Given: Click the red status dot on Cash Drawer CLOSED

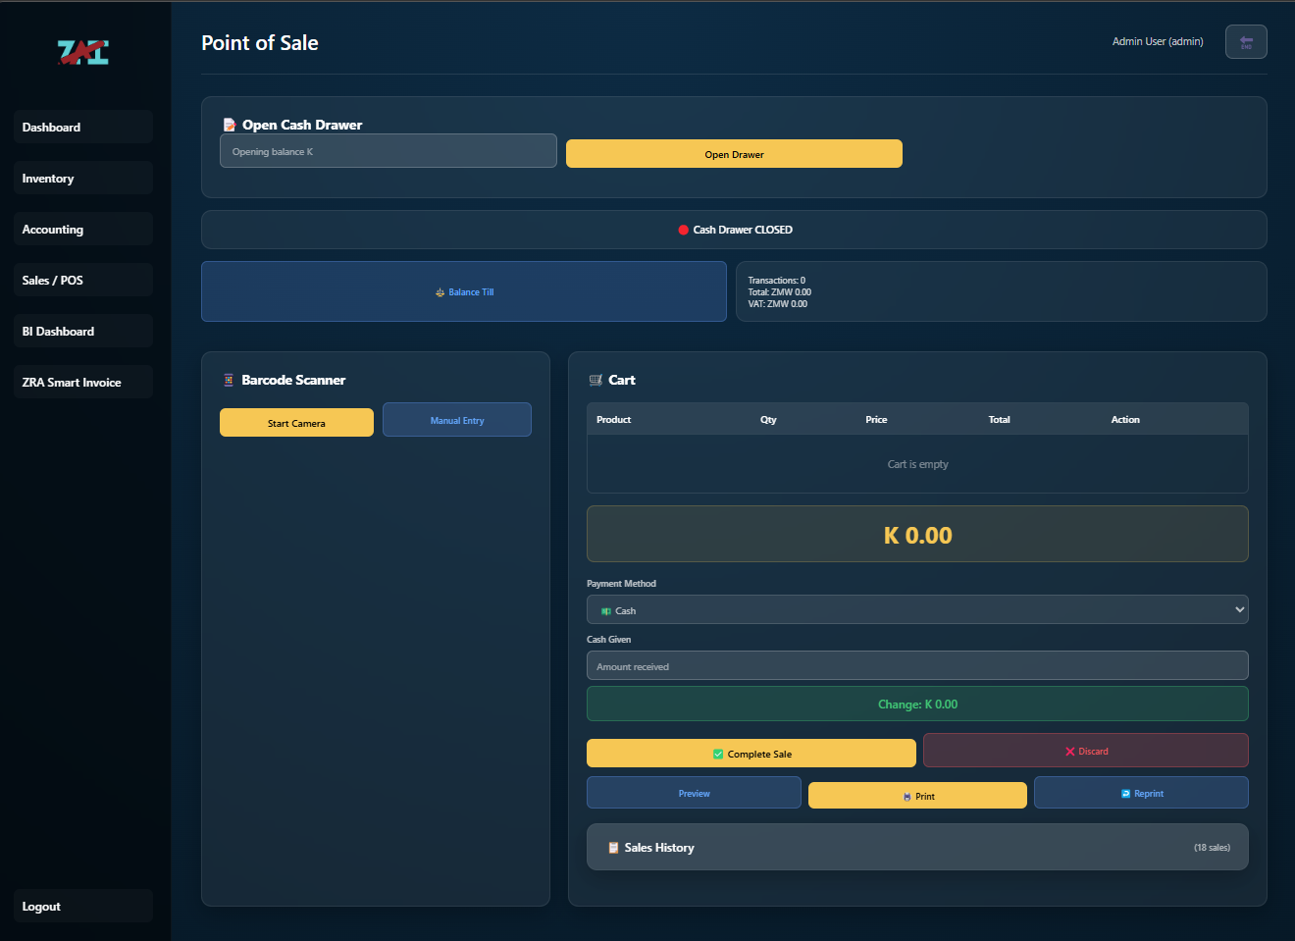Looking at the screenshot, I should 683,230.
